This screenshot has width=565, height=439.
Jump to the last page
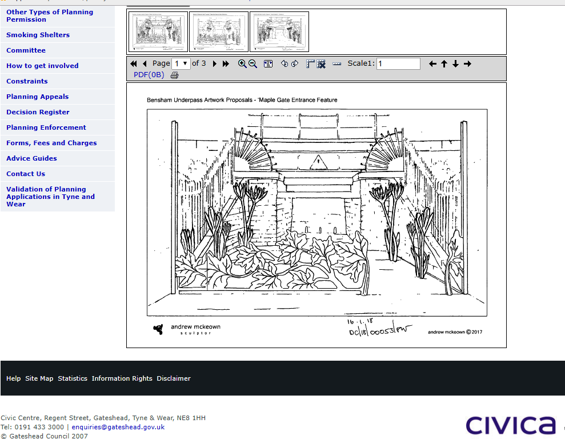pyautogui.click(x=226, y=64)
